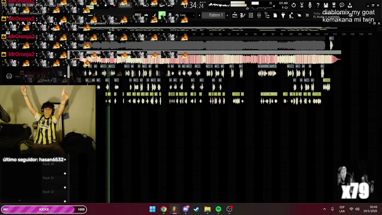
Task: Open the FILE menu
Action: point(5,5)
